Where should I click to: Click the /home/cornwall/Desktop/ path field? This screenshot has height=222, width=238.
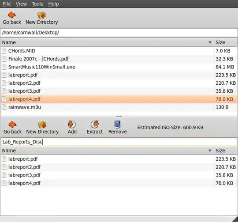(119, 33)
